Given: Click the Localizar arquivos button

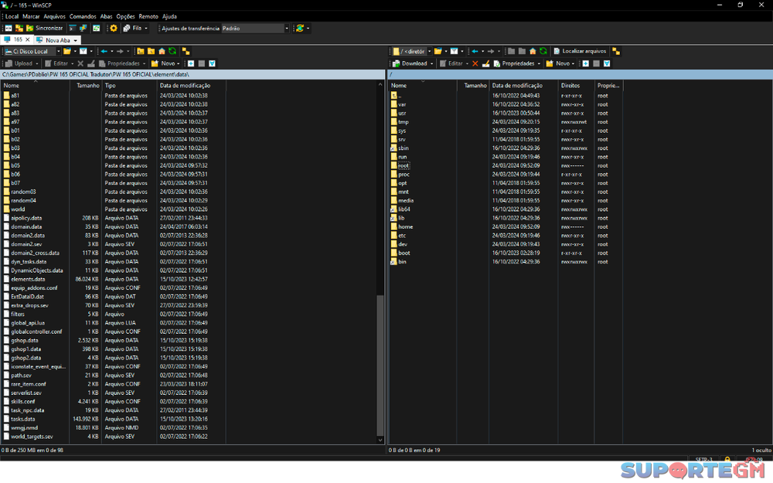Looking at the screenshot, I should 579,52.
